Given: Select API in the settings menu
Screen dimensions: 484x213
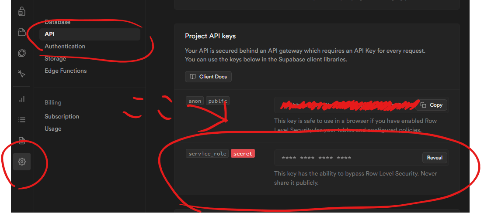Looking at the screenshot, I should (90, 34).
